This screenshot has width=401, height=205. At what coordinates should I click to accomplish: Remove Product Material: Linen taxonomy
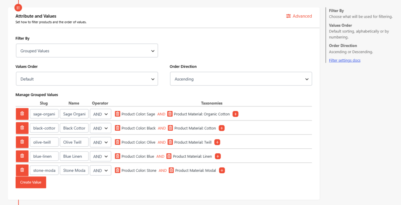click(x=169, y=156)
